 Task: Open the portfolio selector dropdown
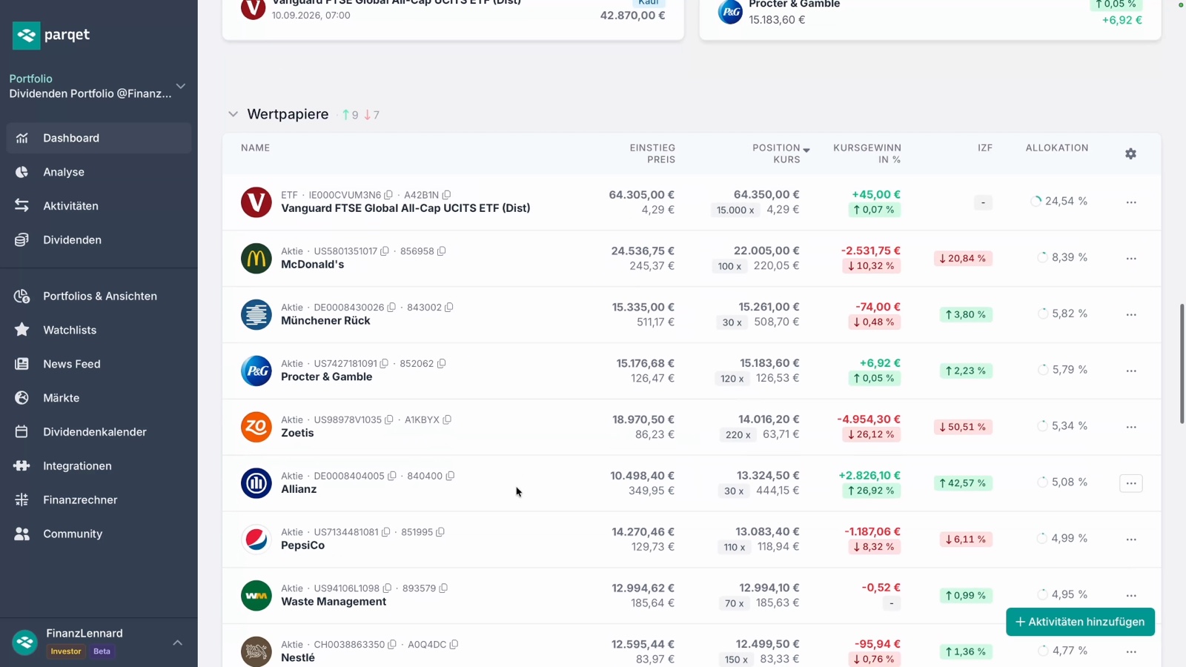click(x=99, y=86)
